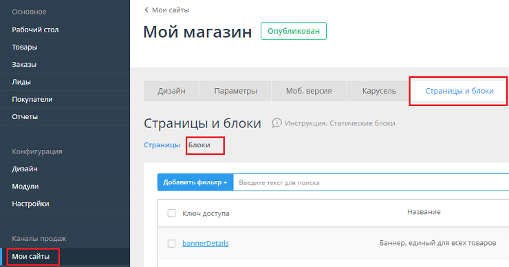509x267 pixels.
Task: Go back via Мои сайты breadcrumb
Action: (171, 10)
